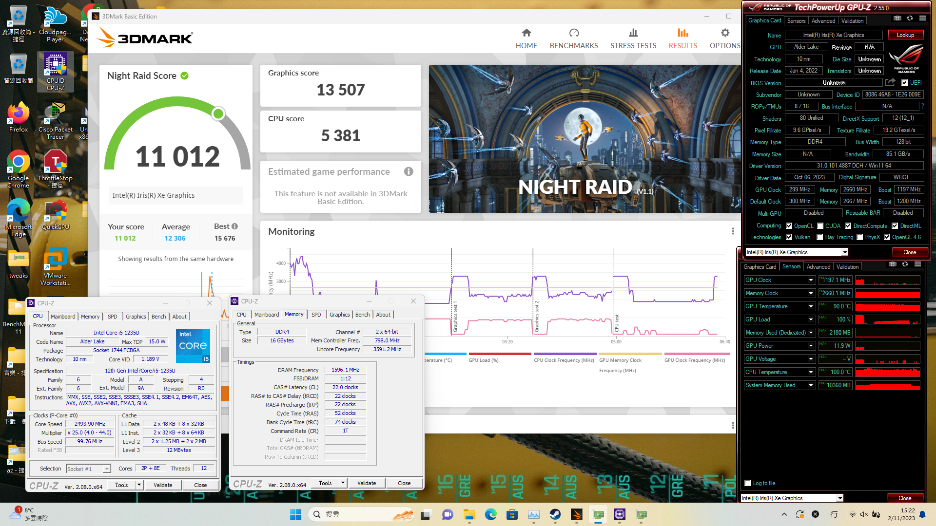Screen dimensions: 936x526
Task: Click BIOS export share icon in GPU-Z
Action: [890, 82]
